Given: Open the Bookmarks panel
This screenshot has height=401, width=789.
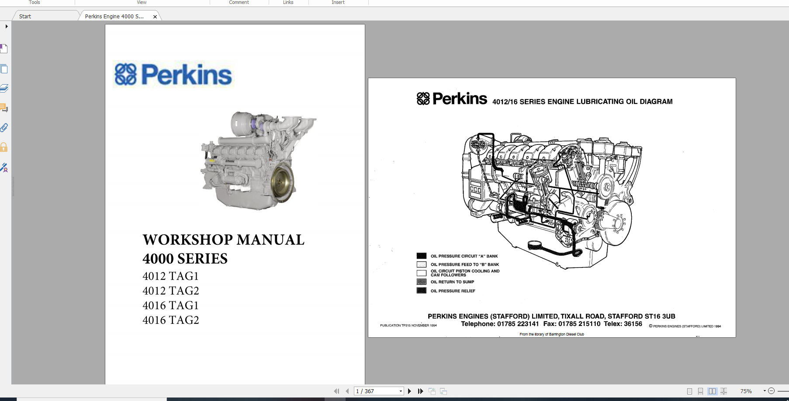Looking at the screenshot, I should point(4,48).
